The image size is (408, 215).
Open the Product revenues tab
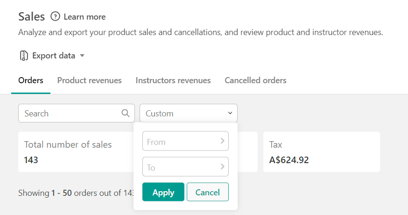pyautogui.click(x=89, y=80)
